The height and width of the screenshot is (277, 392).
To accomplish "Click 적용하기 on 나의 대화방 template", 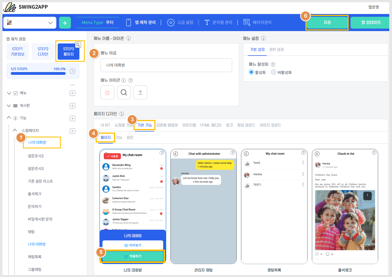I will (x=133, y=256).
